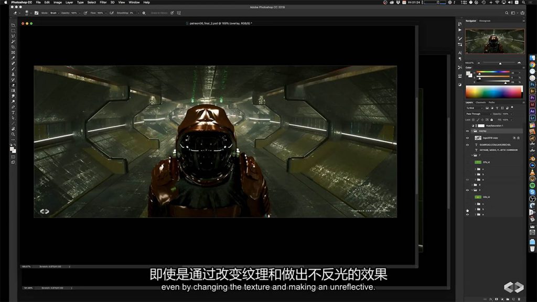Toggle the brush settings panel button
The image size is (537, 302).
click(x=36, y=13)
